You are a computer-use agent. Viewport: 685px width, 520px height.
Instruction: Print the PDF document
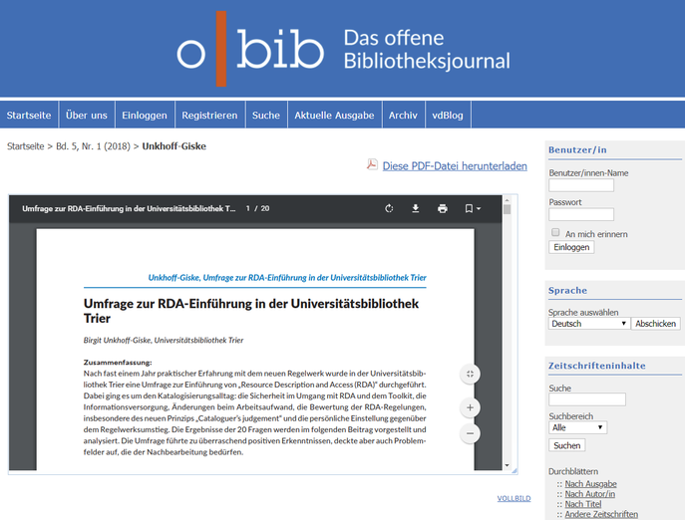pos(443,209)
